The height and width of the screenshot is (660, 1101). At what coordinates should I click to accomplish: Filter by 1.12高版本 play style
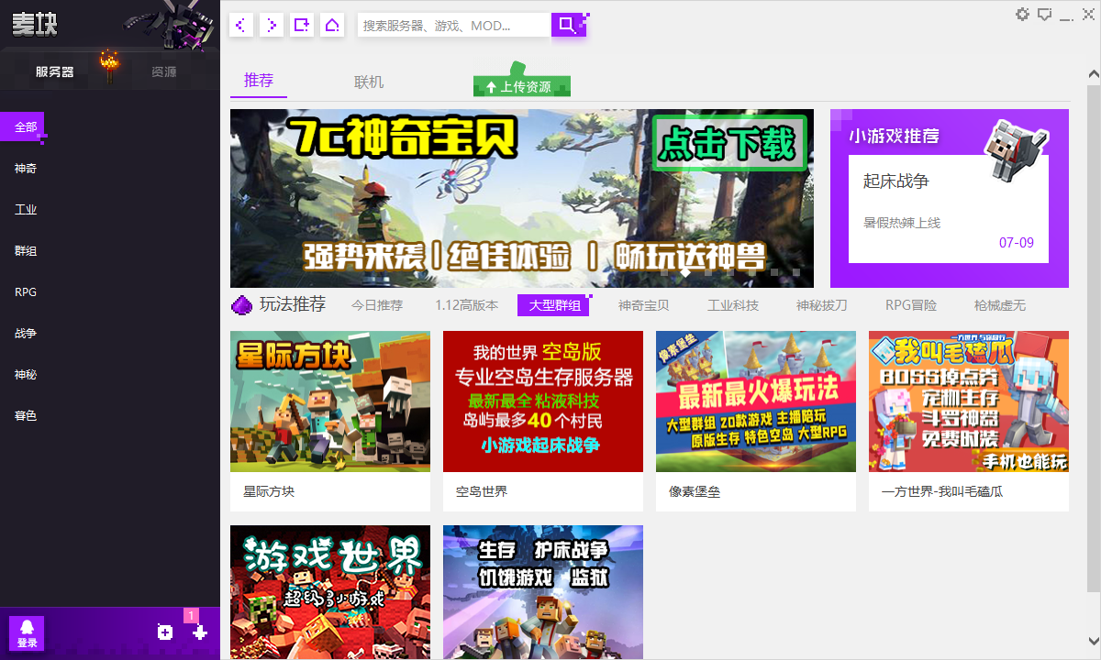pos(467,305)
